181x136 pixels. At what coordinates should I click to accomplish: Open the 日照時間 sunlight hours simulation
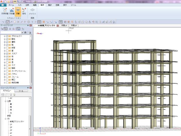tap(5, 11)
